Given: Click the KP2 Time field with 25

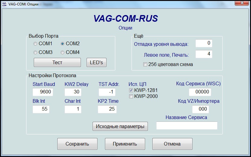Looking at the screenshot, I should pos(107,109).
